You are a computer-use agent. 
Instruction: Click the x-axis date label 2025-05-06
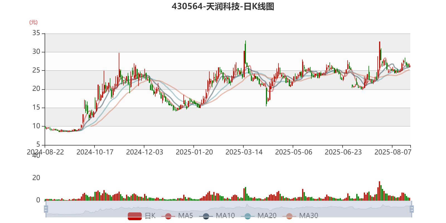coord(294,152)
